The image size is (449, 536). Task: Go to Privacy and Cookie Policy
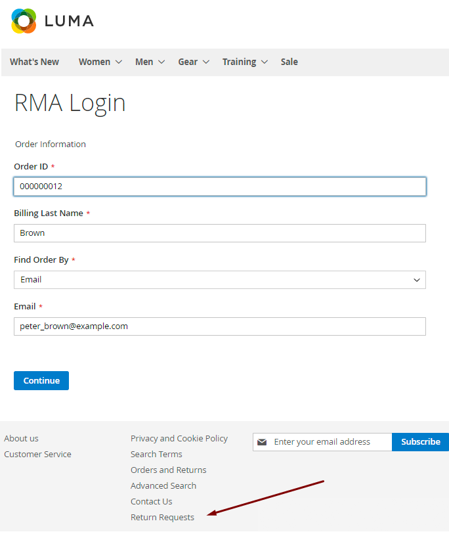179,438
